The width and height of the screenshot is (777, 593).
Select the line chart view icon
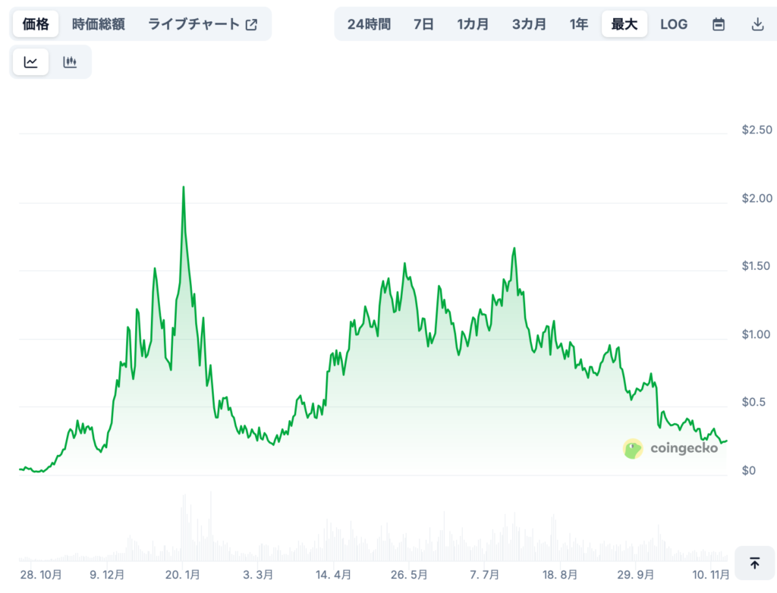[30, 61]
